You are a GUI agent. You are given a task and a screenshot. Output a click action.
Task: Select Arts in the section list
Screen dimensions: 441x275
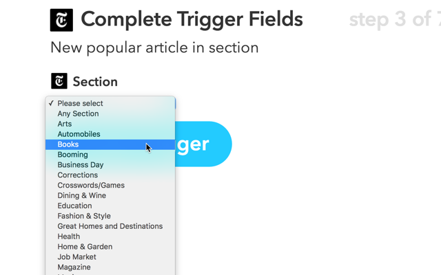click(x=65, y=124)
